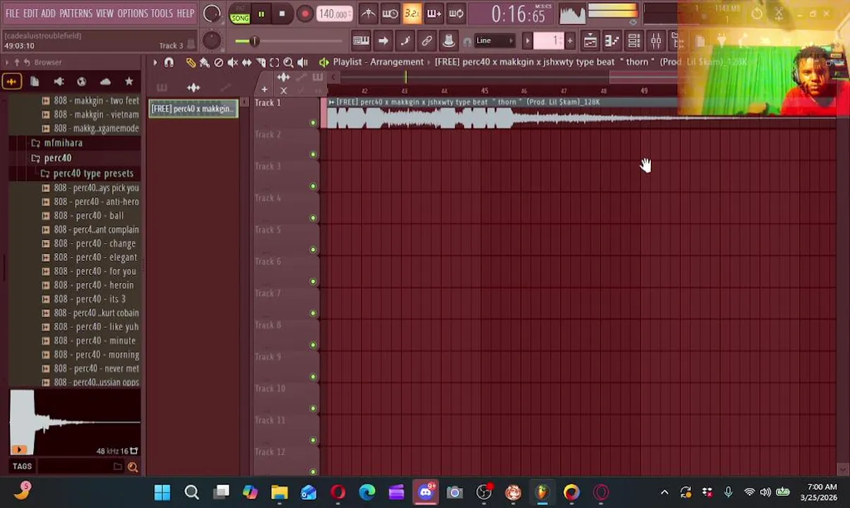Toggle Track 5 mute green dot
Screen dimensions: 850x508
click(x=313, y=250)
